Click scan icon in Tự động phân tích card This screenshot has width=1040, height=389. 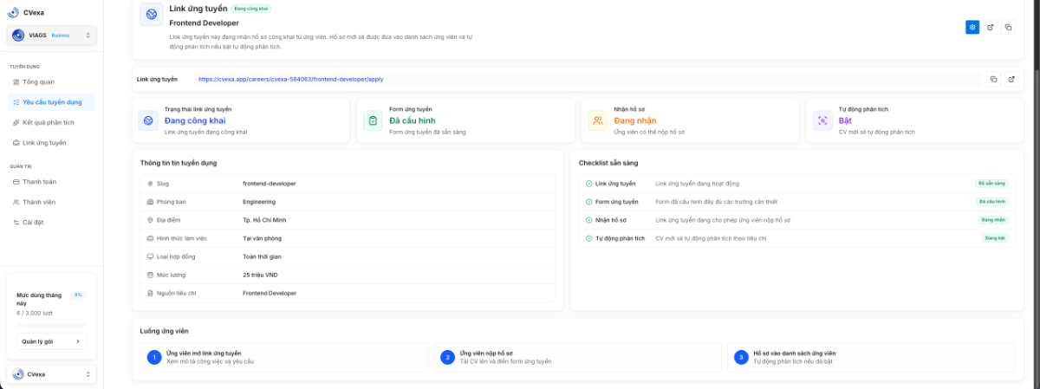(x=822, y=120)
